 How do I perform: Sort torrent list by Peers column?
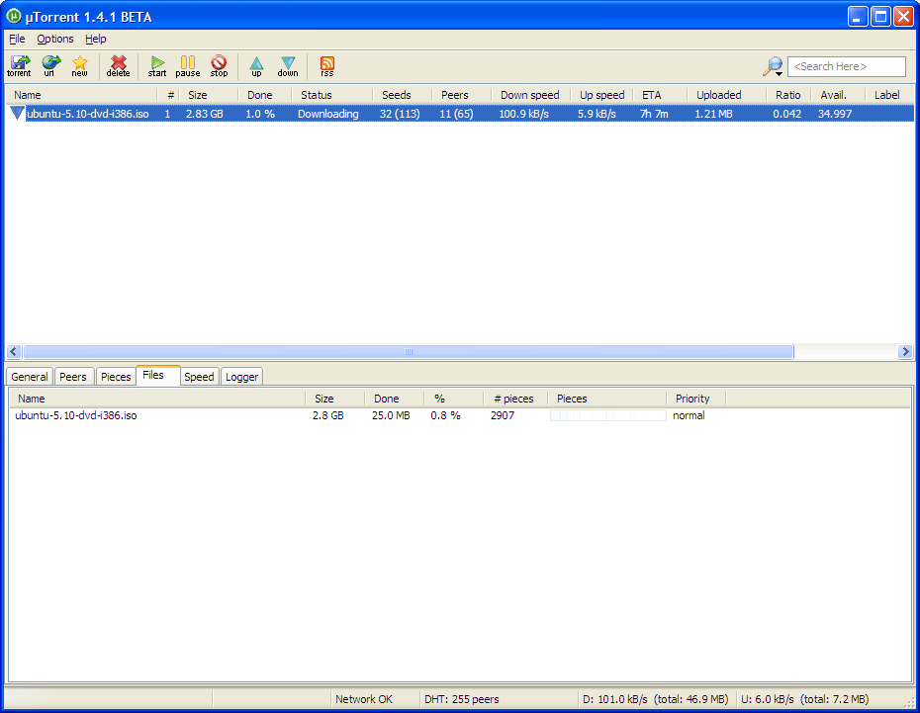(462, 95)
